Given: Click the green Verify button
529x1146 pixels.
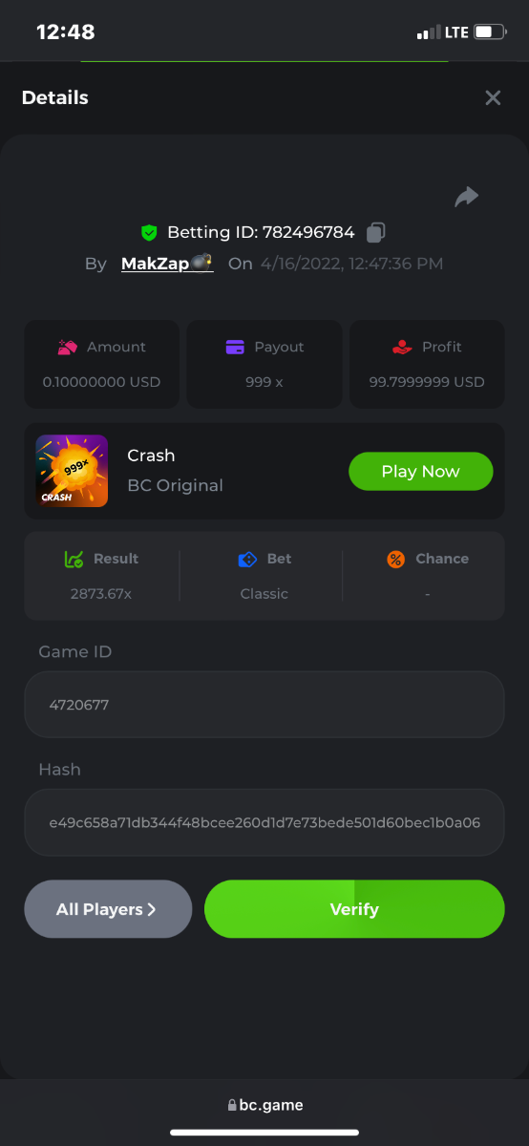Looking at the screenshot, I should [x=354, y=909].
